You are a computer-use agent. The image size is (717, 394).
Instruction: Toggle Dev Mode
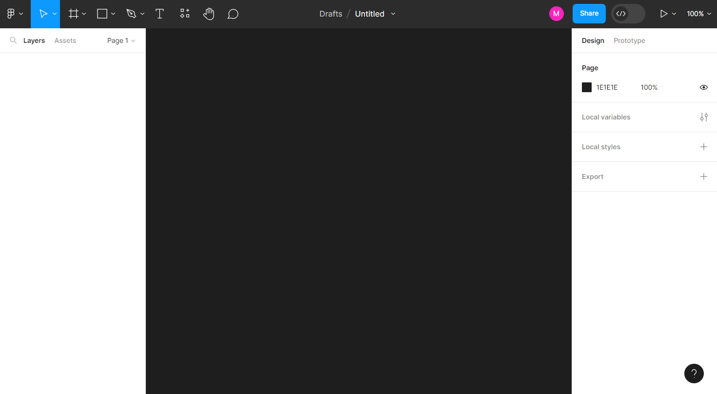click(x=628, y=14)
